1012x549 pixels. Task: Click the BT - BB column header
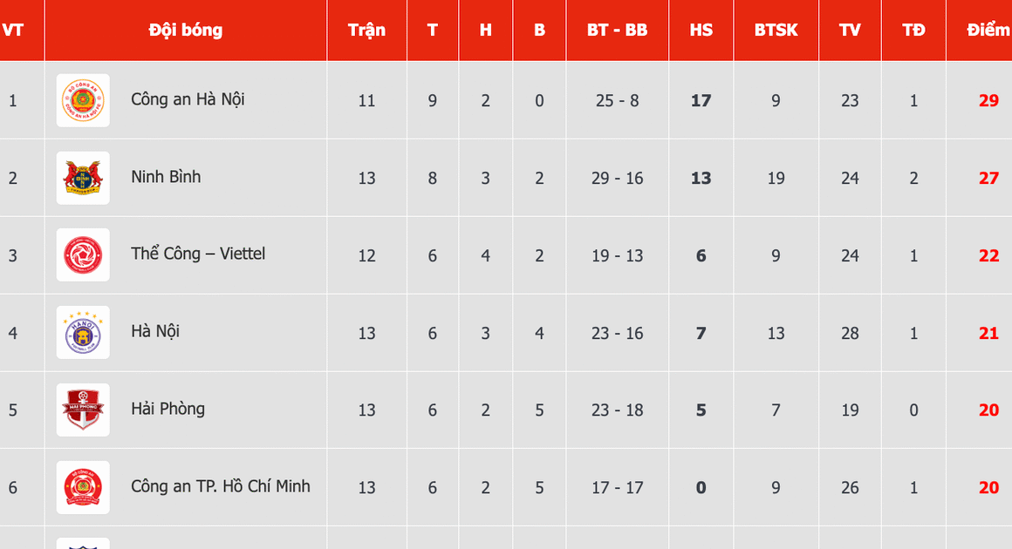pos(618,30)
